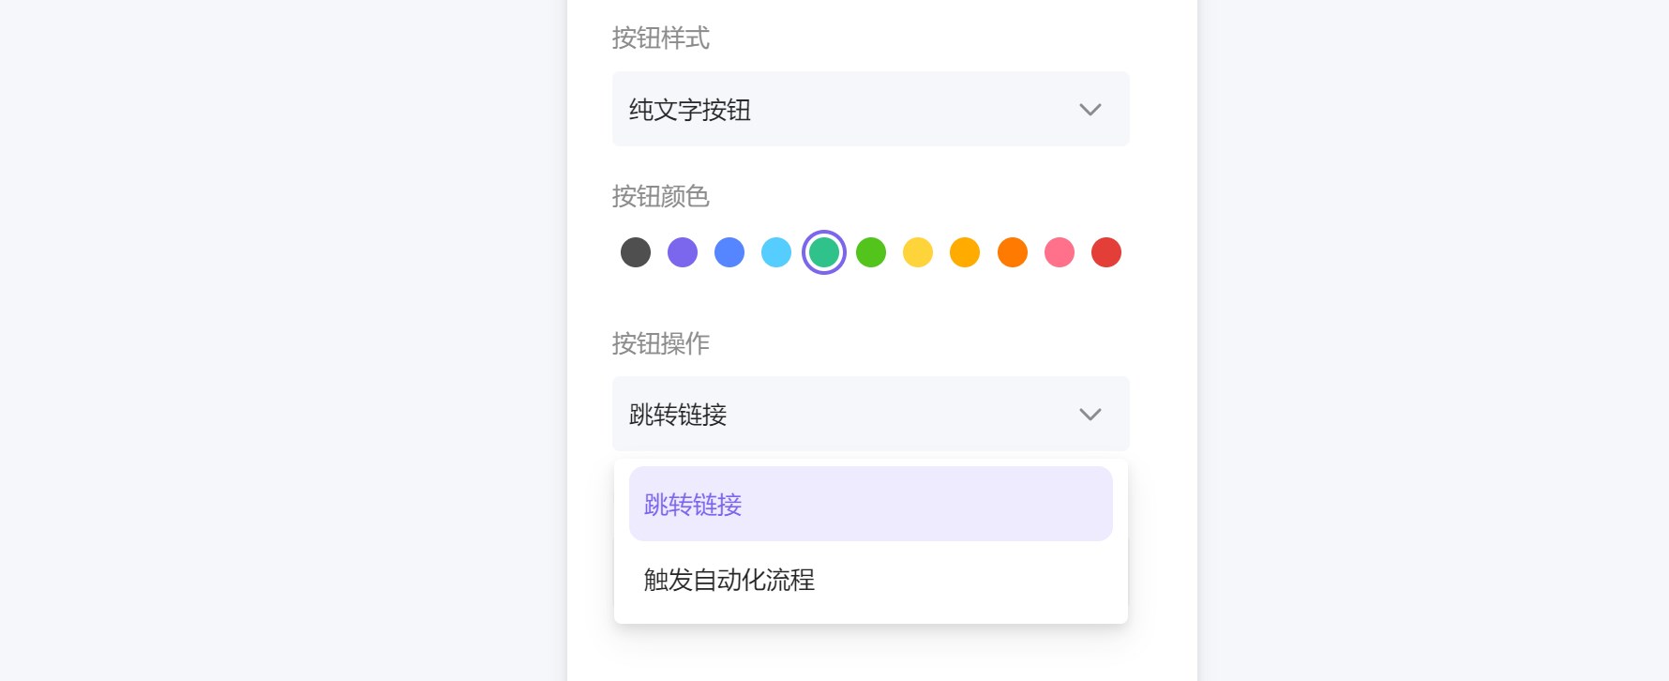Click the 按钮颜色 section label

click(660, 198)
